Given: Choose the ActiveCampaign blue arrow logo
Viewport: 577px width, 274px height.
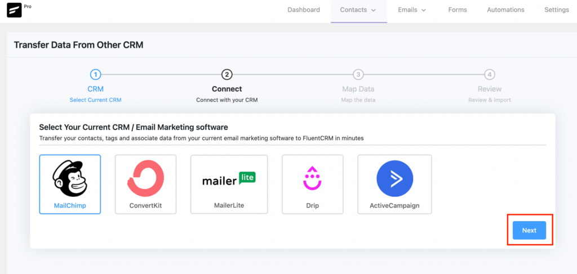Looking at the screenshot, I should 394,178.
